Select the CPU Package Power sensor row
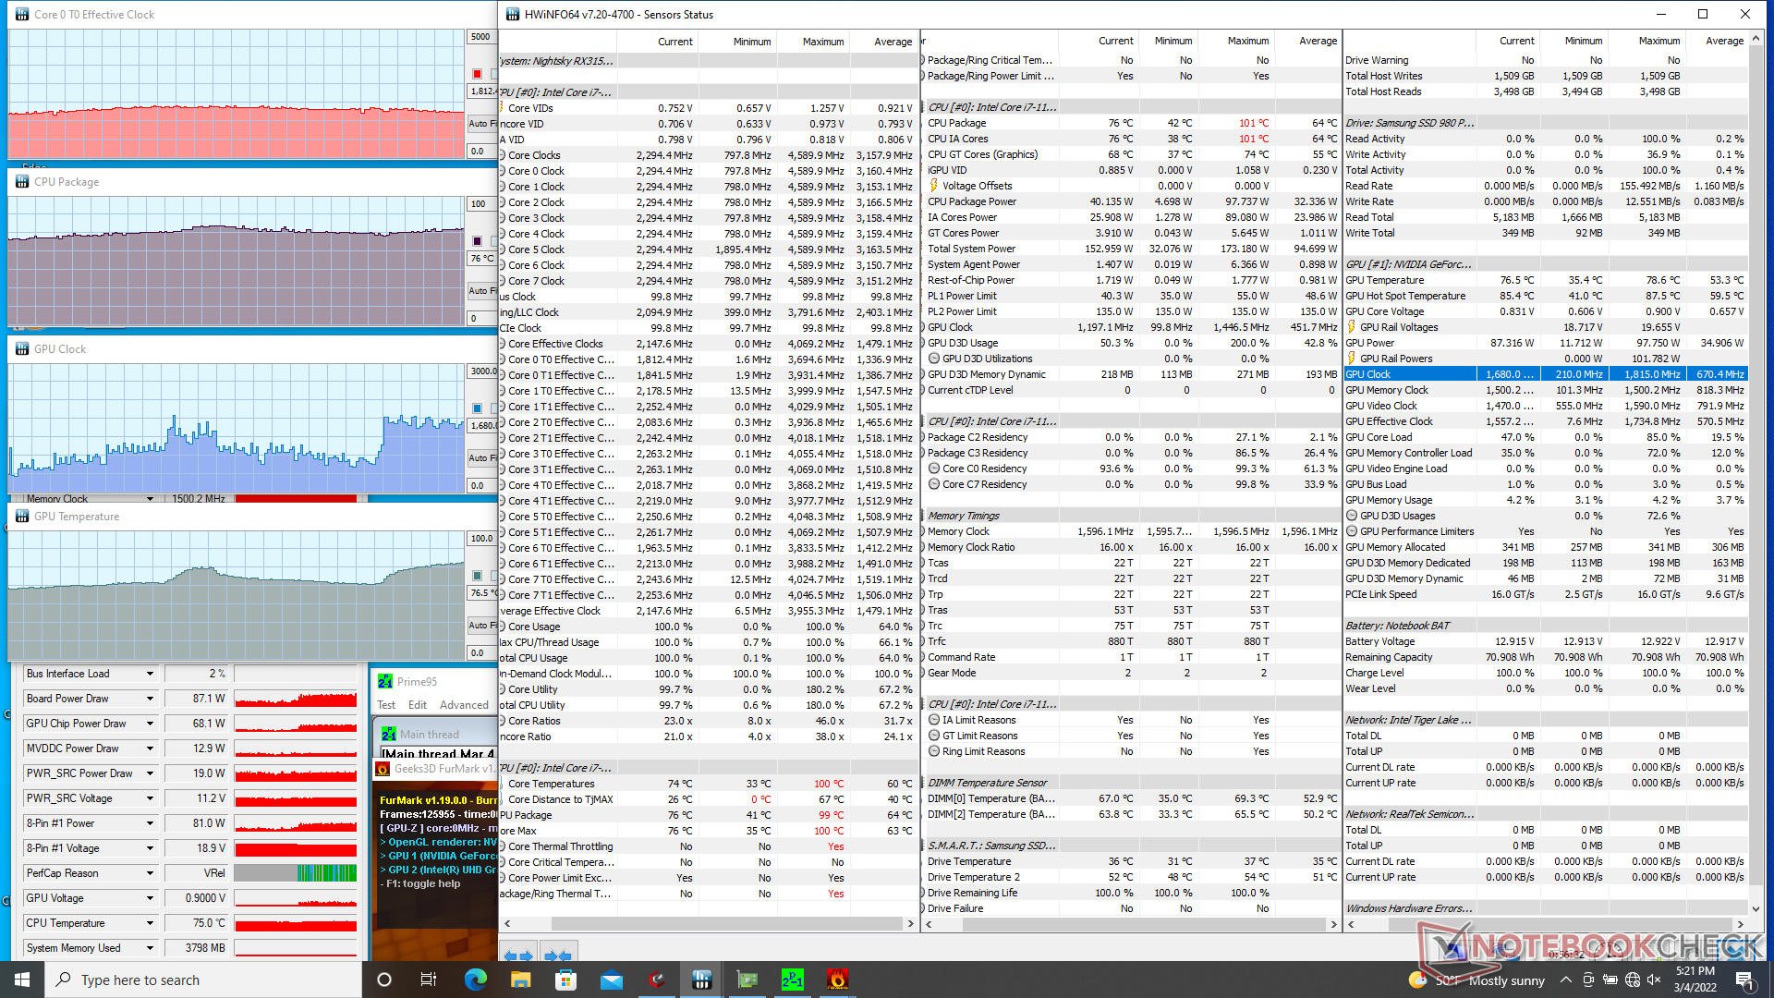Image resolution: width=1774 pixels, height=998 pixels. coord(1132,201)
